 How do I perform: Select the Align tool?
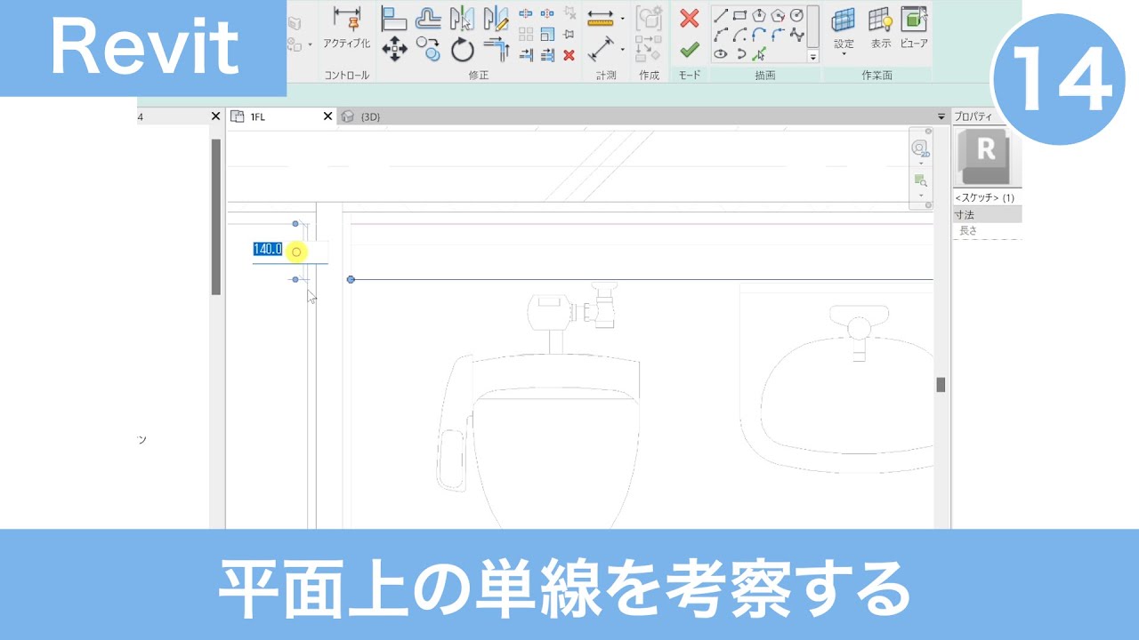tap(394, 20)
